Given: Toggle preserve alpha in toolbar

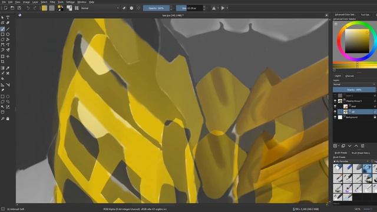Looking at the screenshot, I should (x=131, y=8).
